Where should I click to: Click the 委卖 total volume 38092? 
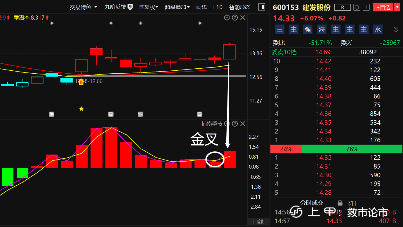(x=368, y=52)
